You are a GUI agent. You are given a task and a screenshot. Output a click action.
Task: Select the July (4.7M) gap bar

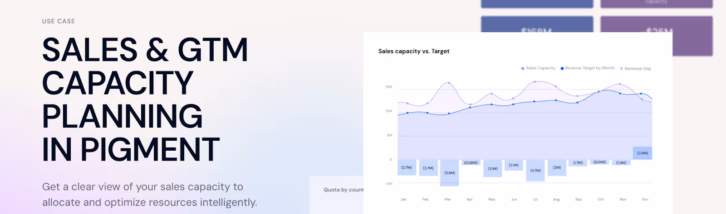535,171
